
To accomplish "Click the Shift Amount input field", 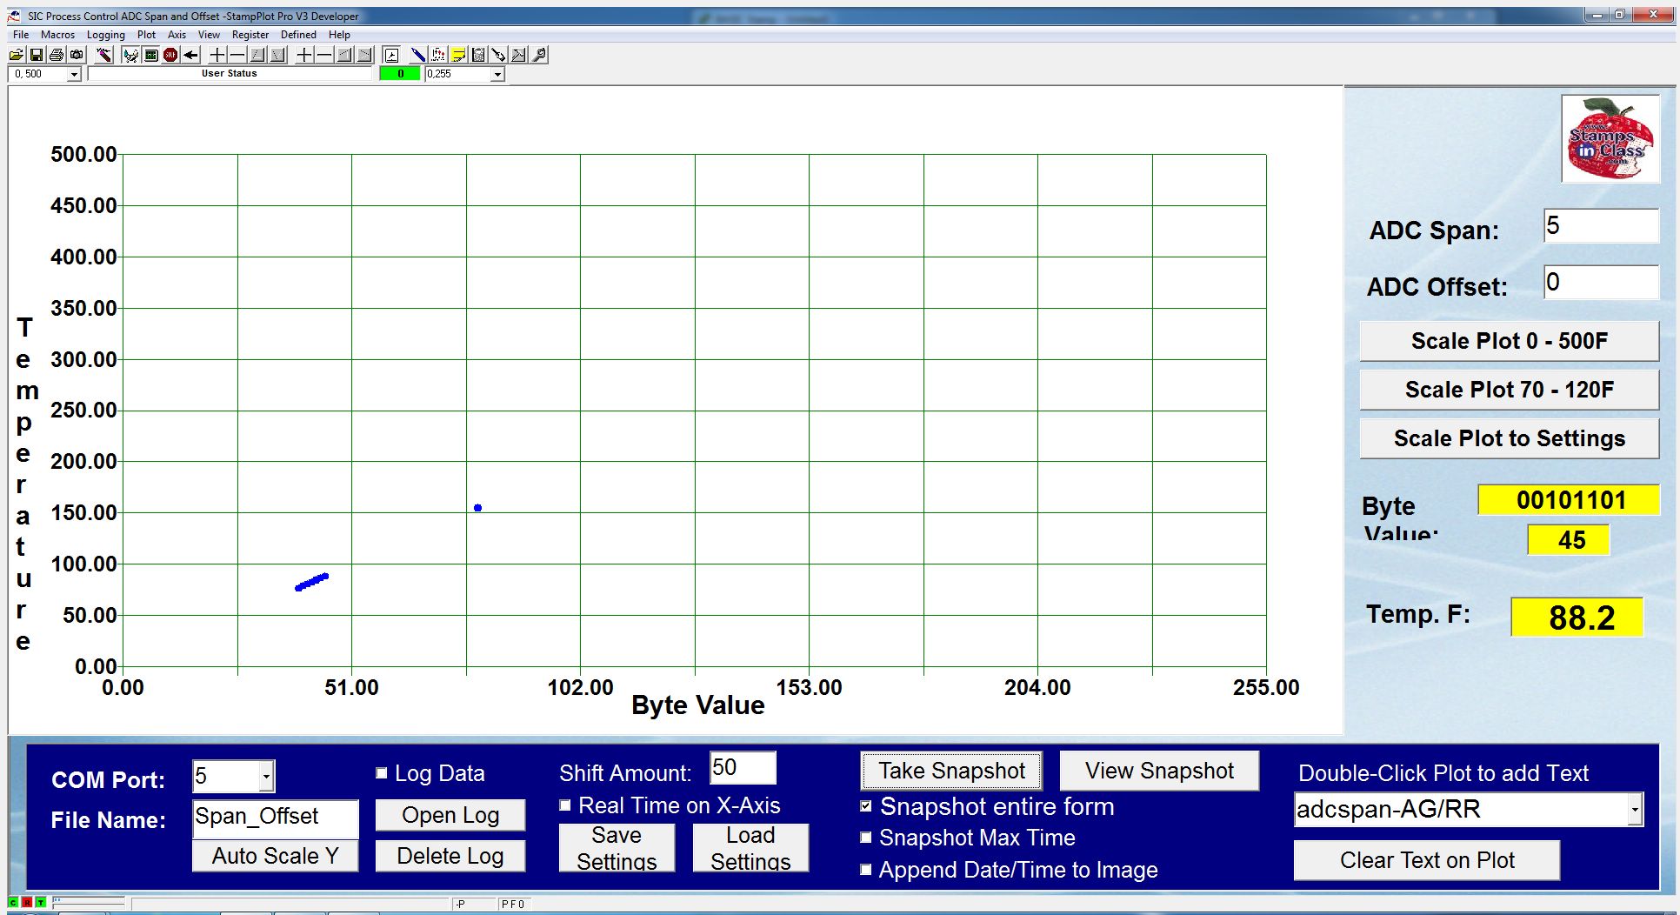I will coord(743,768).
